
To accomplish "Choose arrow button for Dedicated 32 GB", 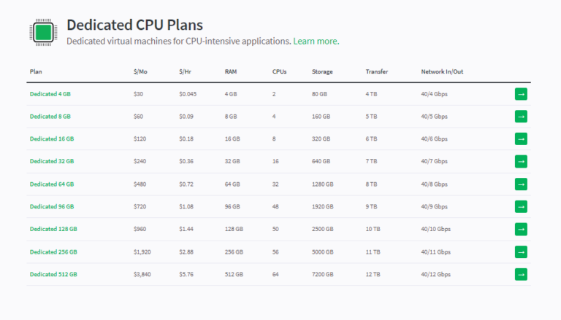I will [x=521, y=162].
